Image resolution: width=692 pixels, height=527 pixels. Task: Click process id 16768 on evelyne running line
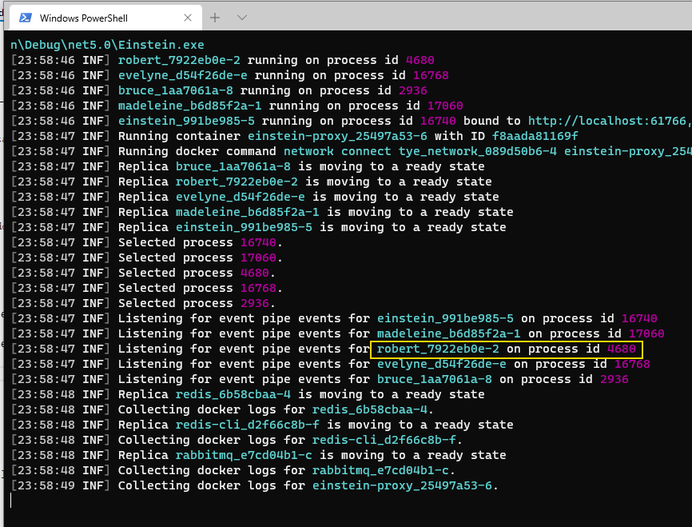pos(427,76)
